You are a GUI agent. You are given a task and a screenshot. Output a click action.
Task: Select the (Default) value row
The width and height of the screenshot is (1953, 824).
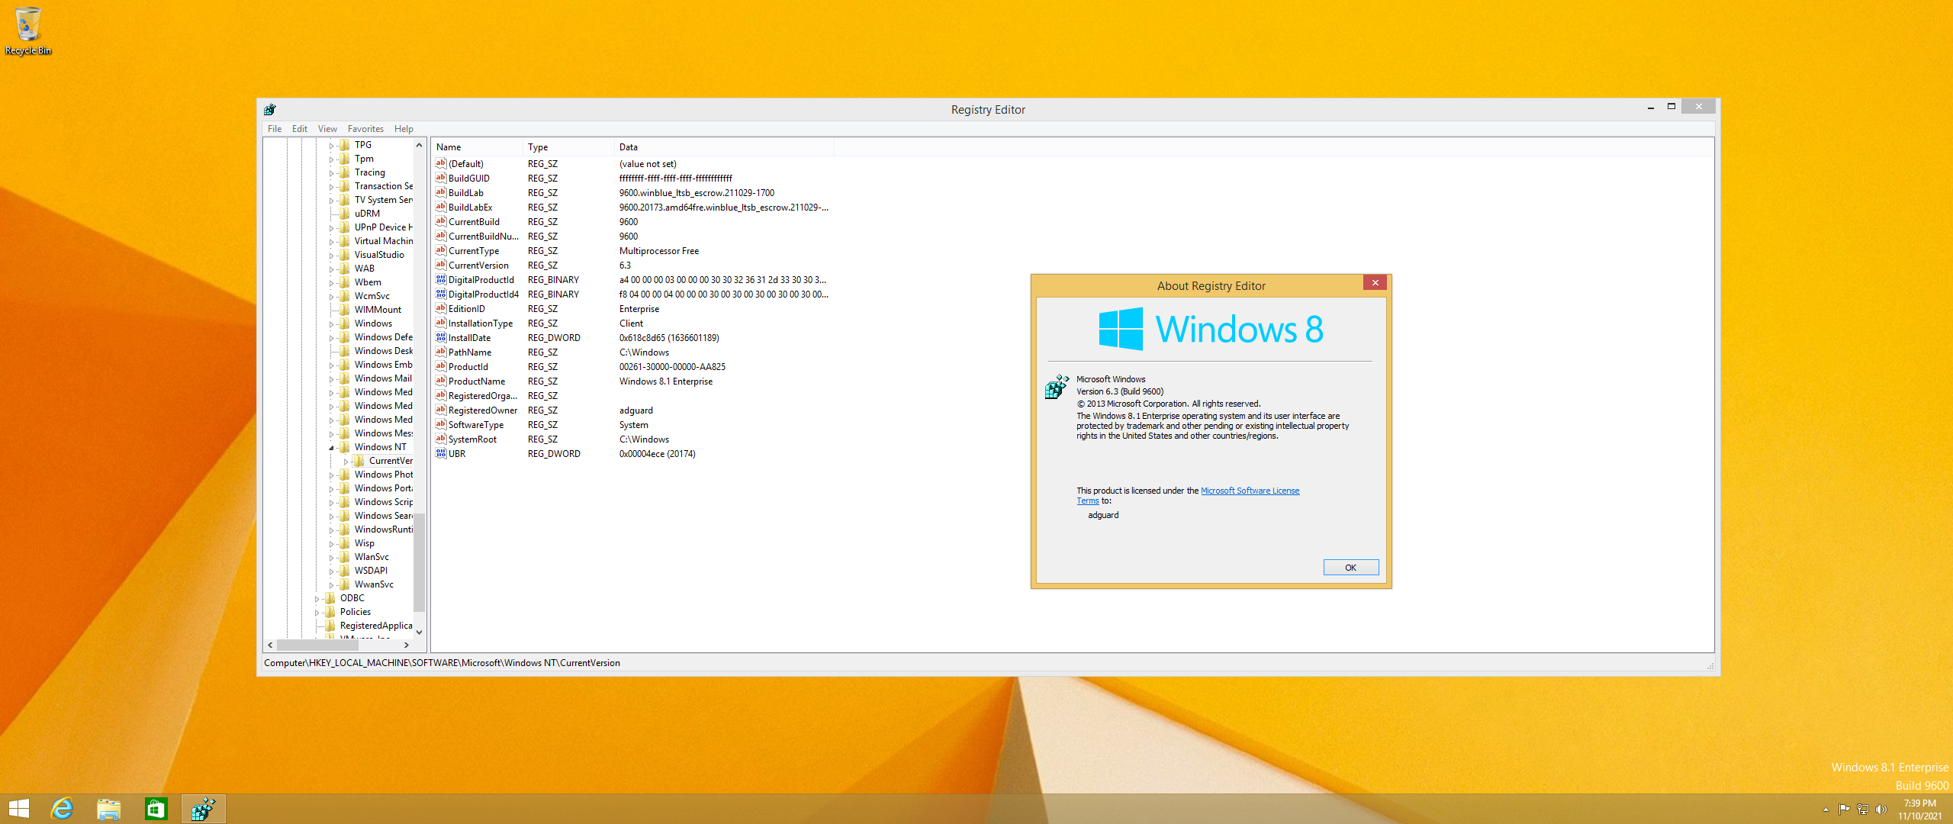tap(633, 164)
